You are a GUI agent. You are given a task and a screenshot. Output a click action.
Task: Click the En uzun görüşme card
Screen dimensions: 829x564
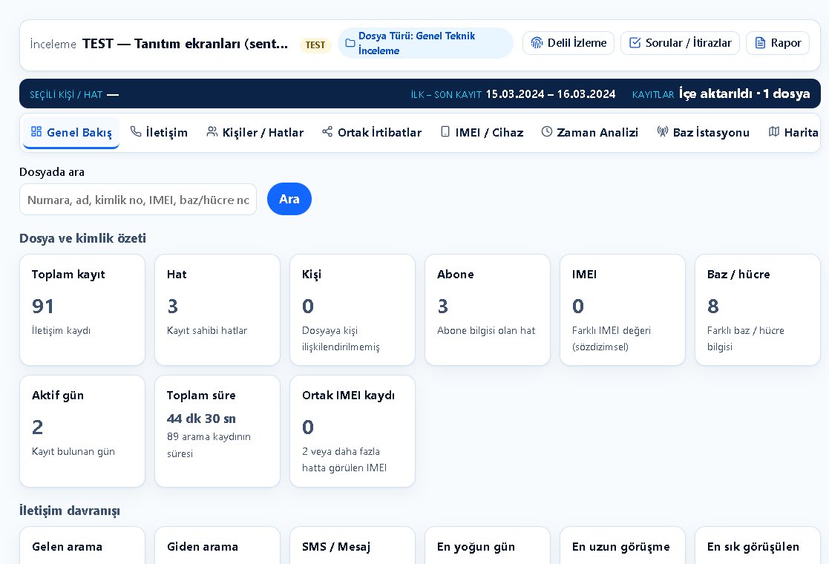point(622,545)
